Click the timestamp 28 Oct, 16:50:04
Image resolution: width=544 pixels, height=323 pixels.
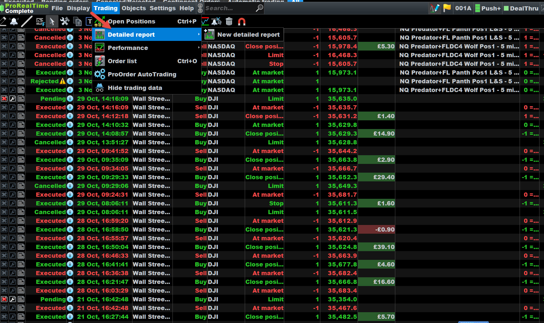point(103,247)
